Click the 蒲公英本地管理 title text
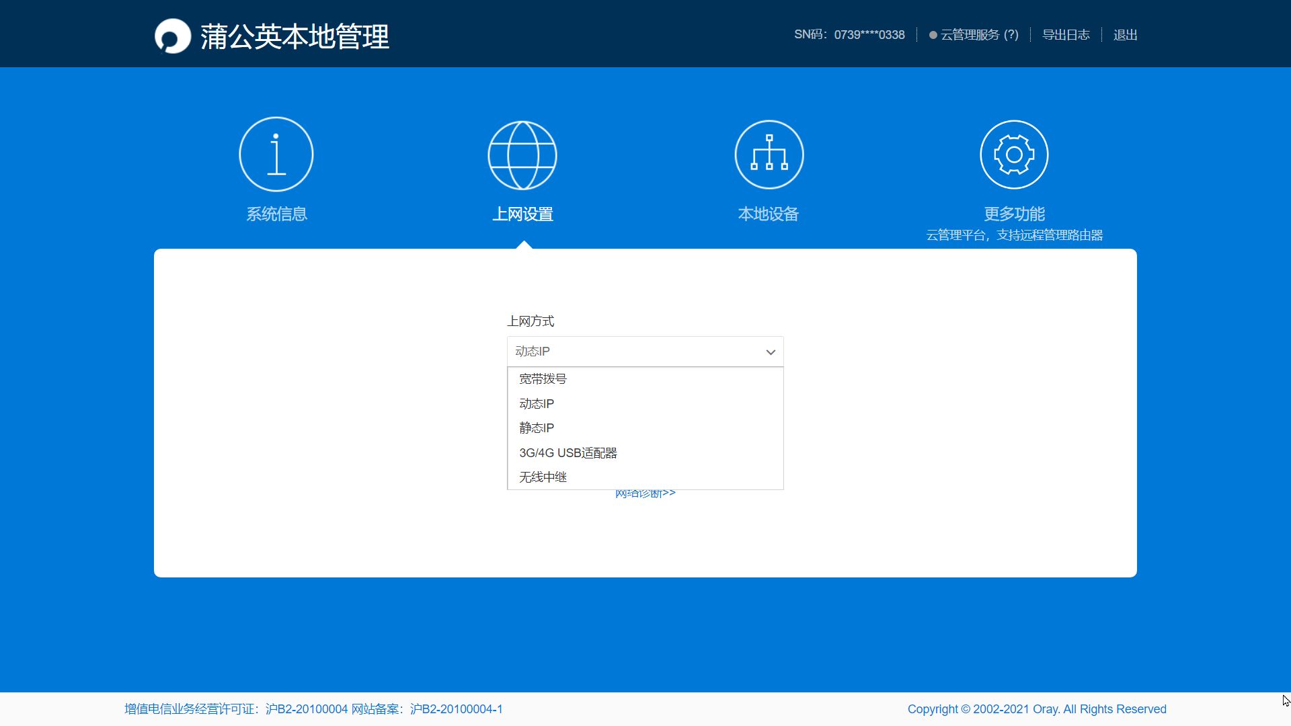The width and height of the screenshot is (1291, 726). click(295, 36)
